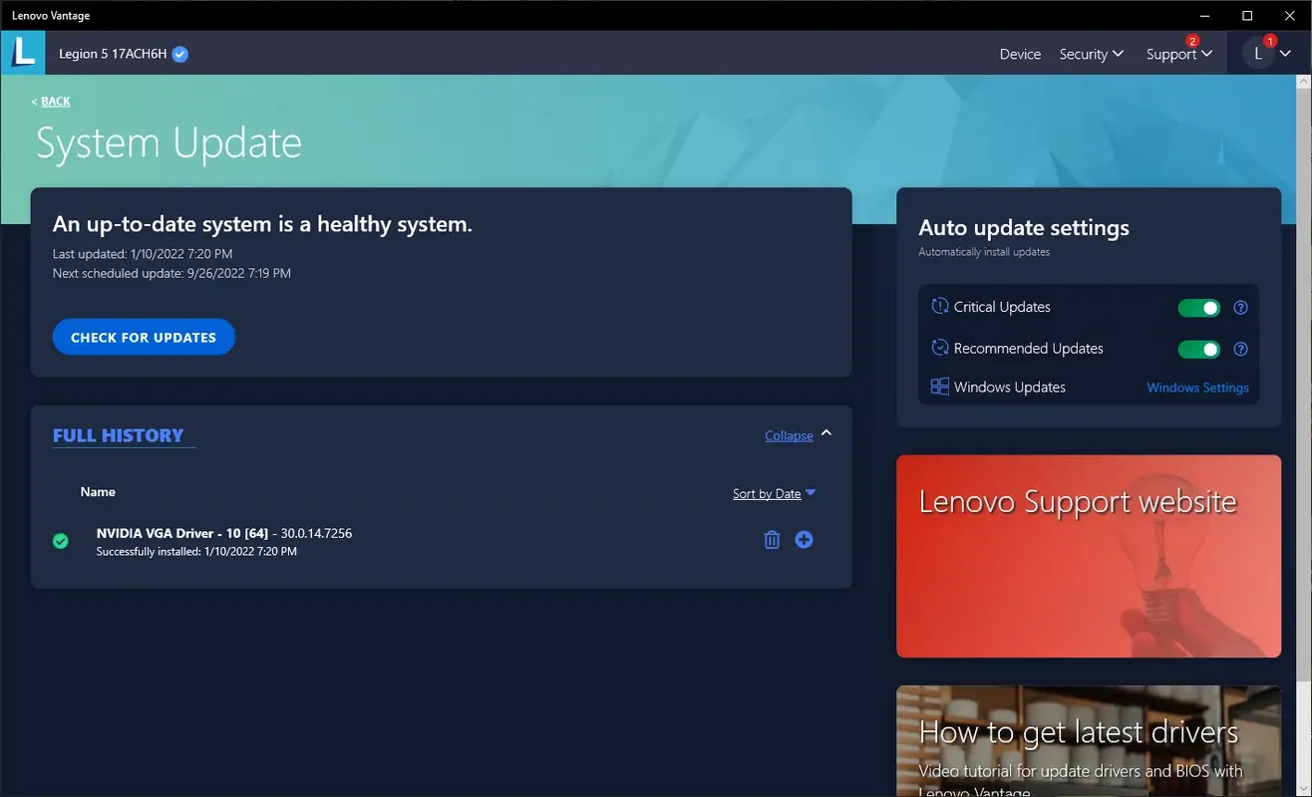1312x797 pixels.
Task: Click the Lenovo logo in the top-left corner
Action: point(22,53)
